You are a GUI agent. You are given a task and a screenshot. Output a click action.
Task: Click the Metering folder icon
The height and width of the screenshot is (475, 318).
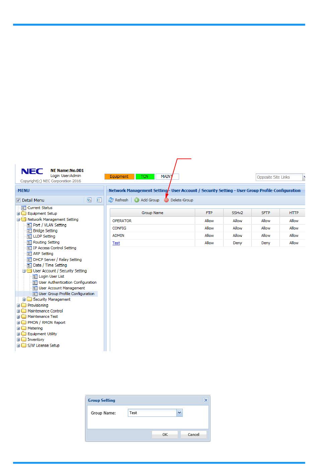(24, 328)
